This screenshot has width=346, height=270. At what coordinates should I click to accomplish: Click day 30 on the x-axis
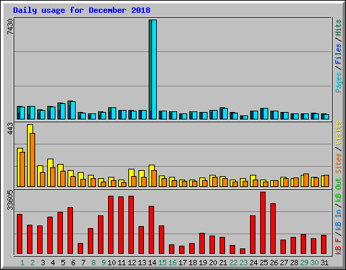pyautogui.click(x=314, y=263)
